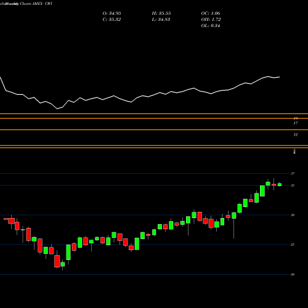
Task: Click the 37 price axis label
Action: click(x=293, y=174)
